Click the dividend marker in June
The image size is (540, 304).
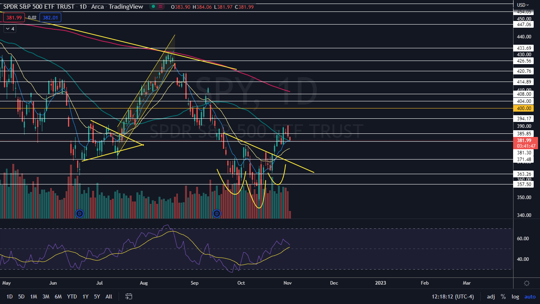click(x=80, y=214)
